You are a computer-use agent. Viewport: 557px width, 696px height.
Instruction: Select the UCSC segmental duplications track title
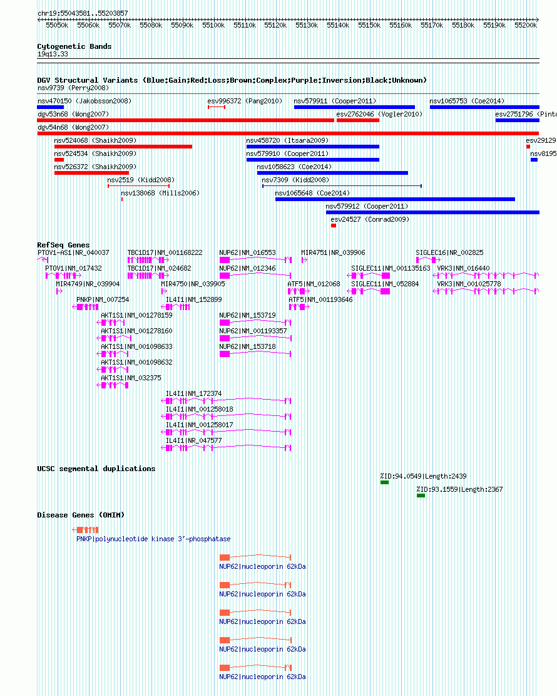96,469
